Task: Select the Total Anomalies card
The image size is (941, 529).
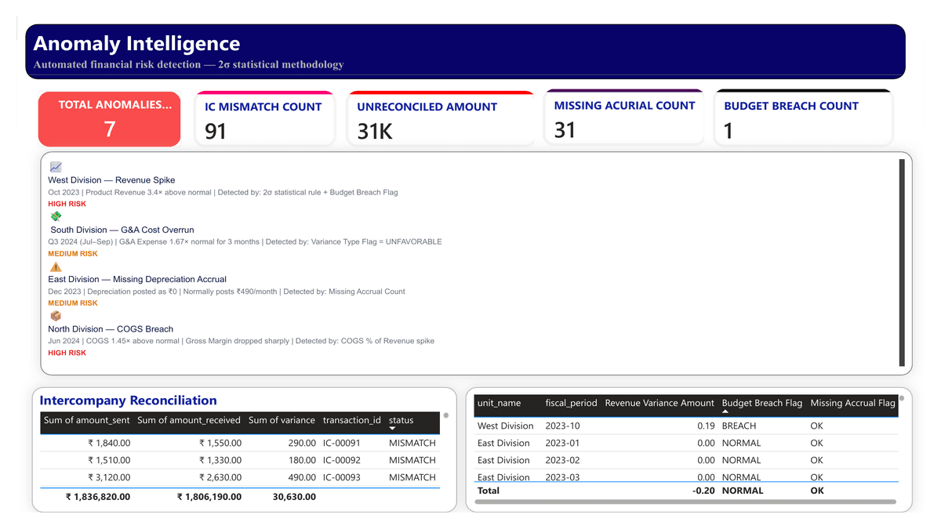Action: click(x=109, y=118)
